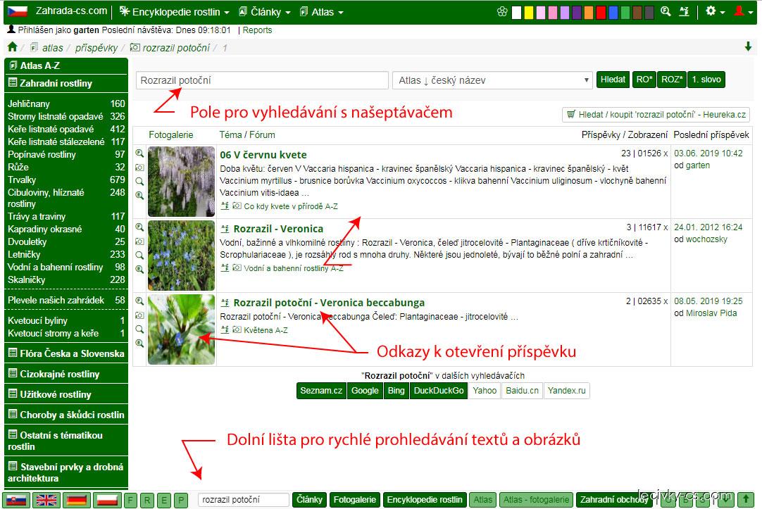
Task: Open the F magnifier search icon in header
Action: coord(666,12)
